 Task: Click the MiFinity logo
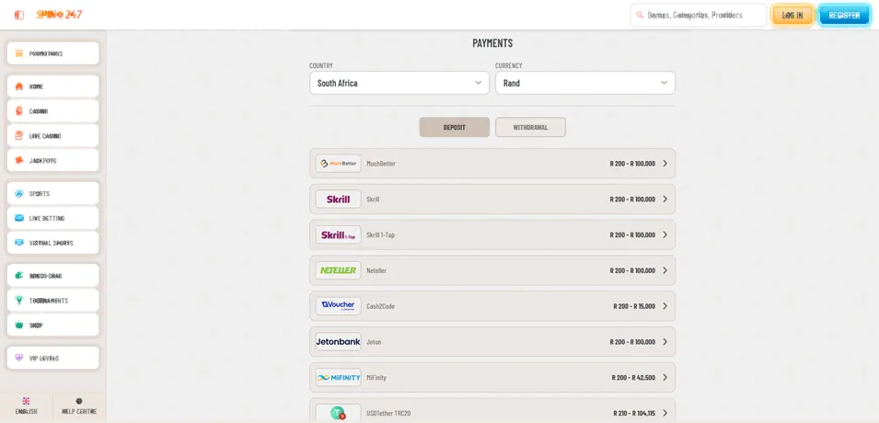[338, 378]
